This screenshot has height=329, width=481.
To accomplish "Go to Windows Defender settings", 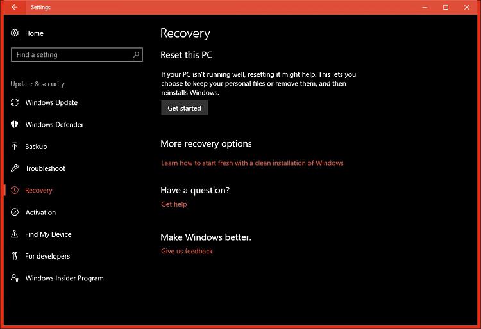I will 55,125.
